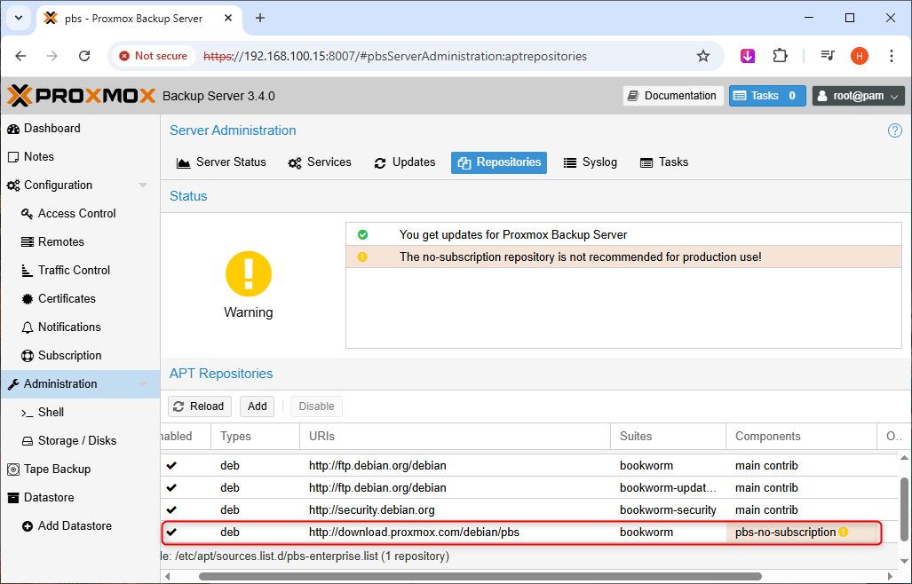Viewport: 912px width, 584px height.
Task: Click the help question mark icon
Action: tap(894, 130)
